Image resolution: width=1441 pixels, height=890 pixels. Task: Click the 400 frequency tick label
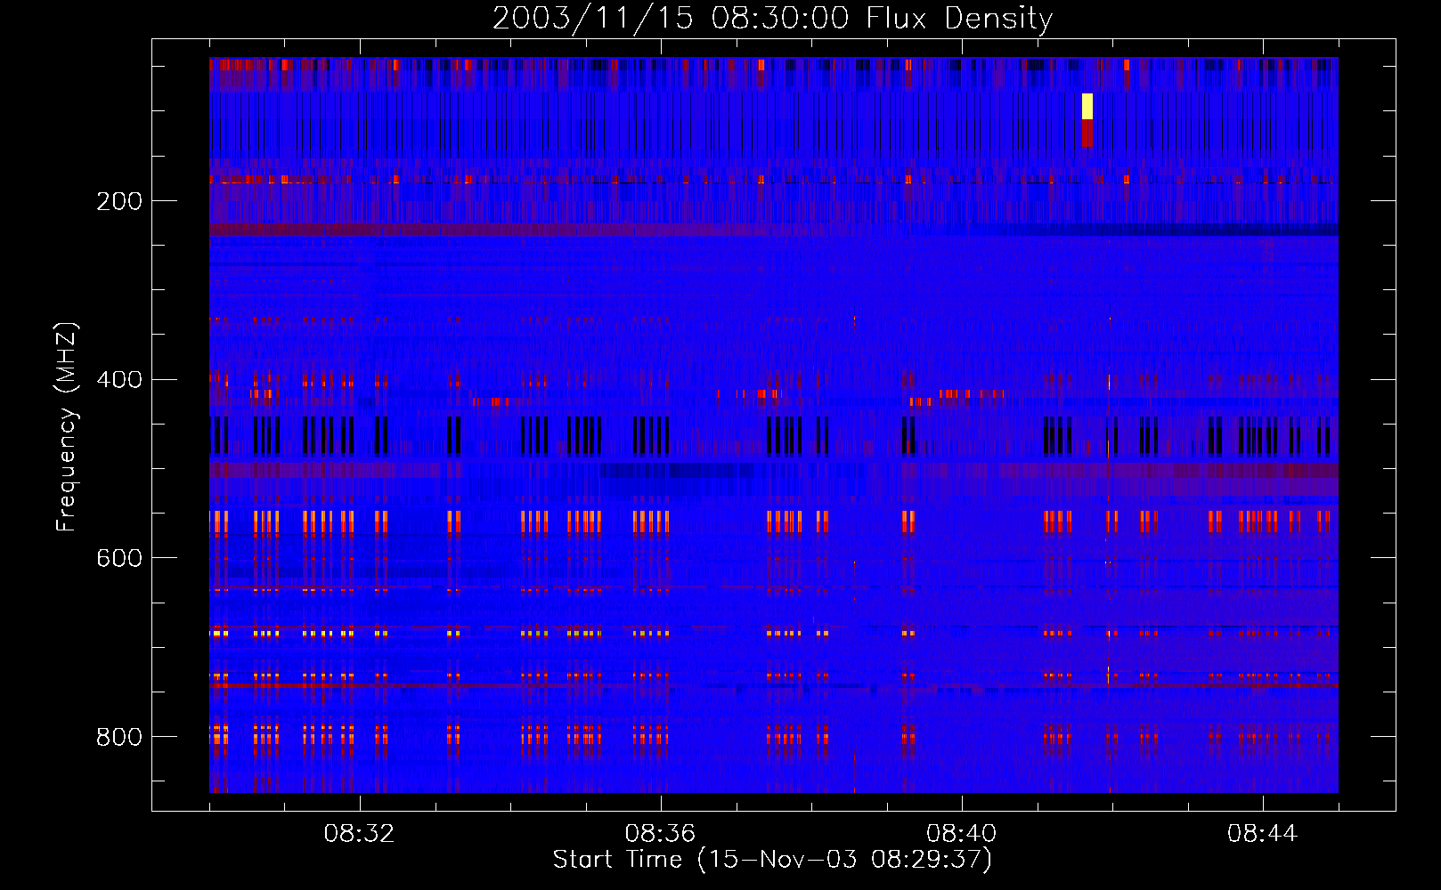click(x=119, y=380)
